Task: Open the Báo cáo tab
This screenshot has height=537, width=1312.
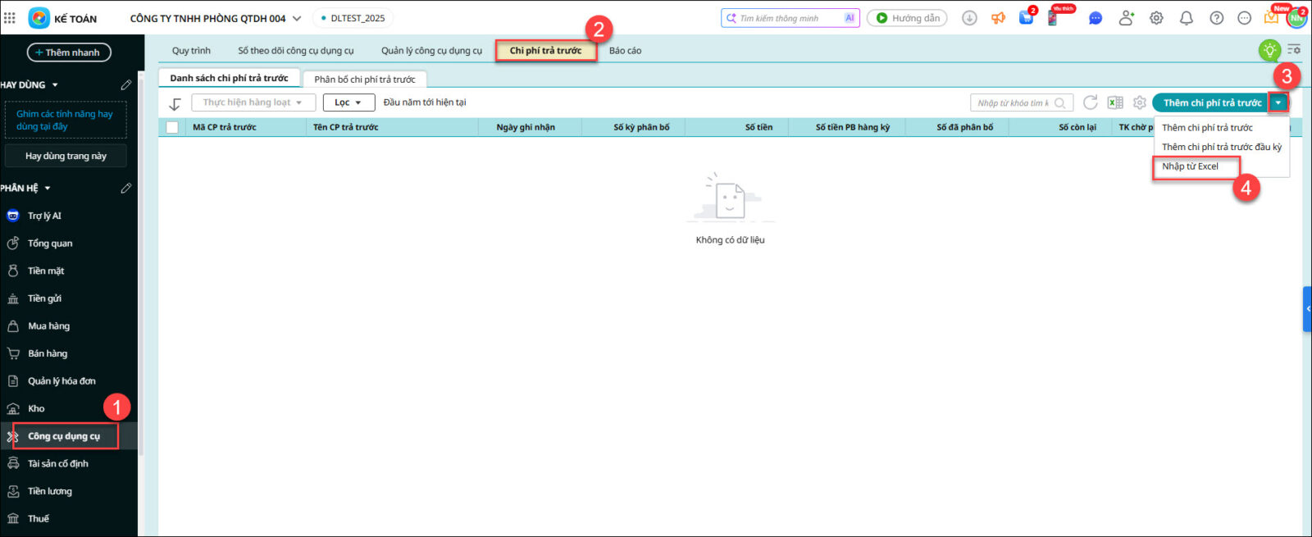Action: (x=625, y=51)
